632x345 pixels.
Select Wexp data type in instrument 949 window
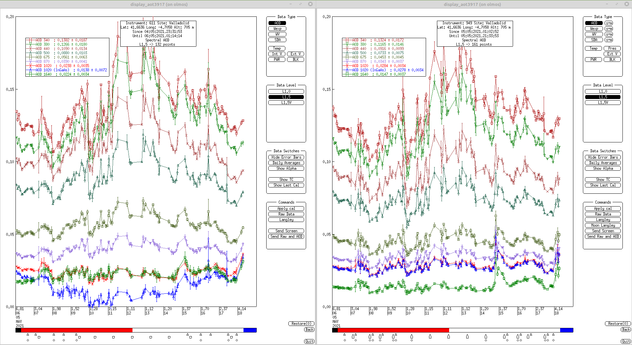[x=594, y=29]
